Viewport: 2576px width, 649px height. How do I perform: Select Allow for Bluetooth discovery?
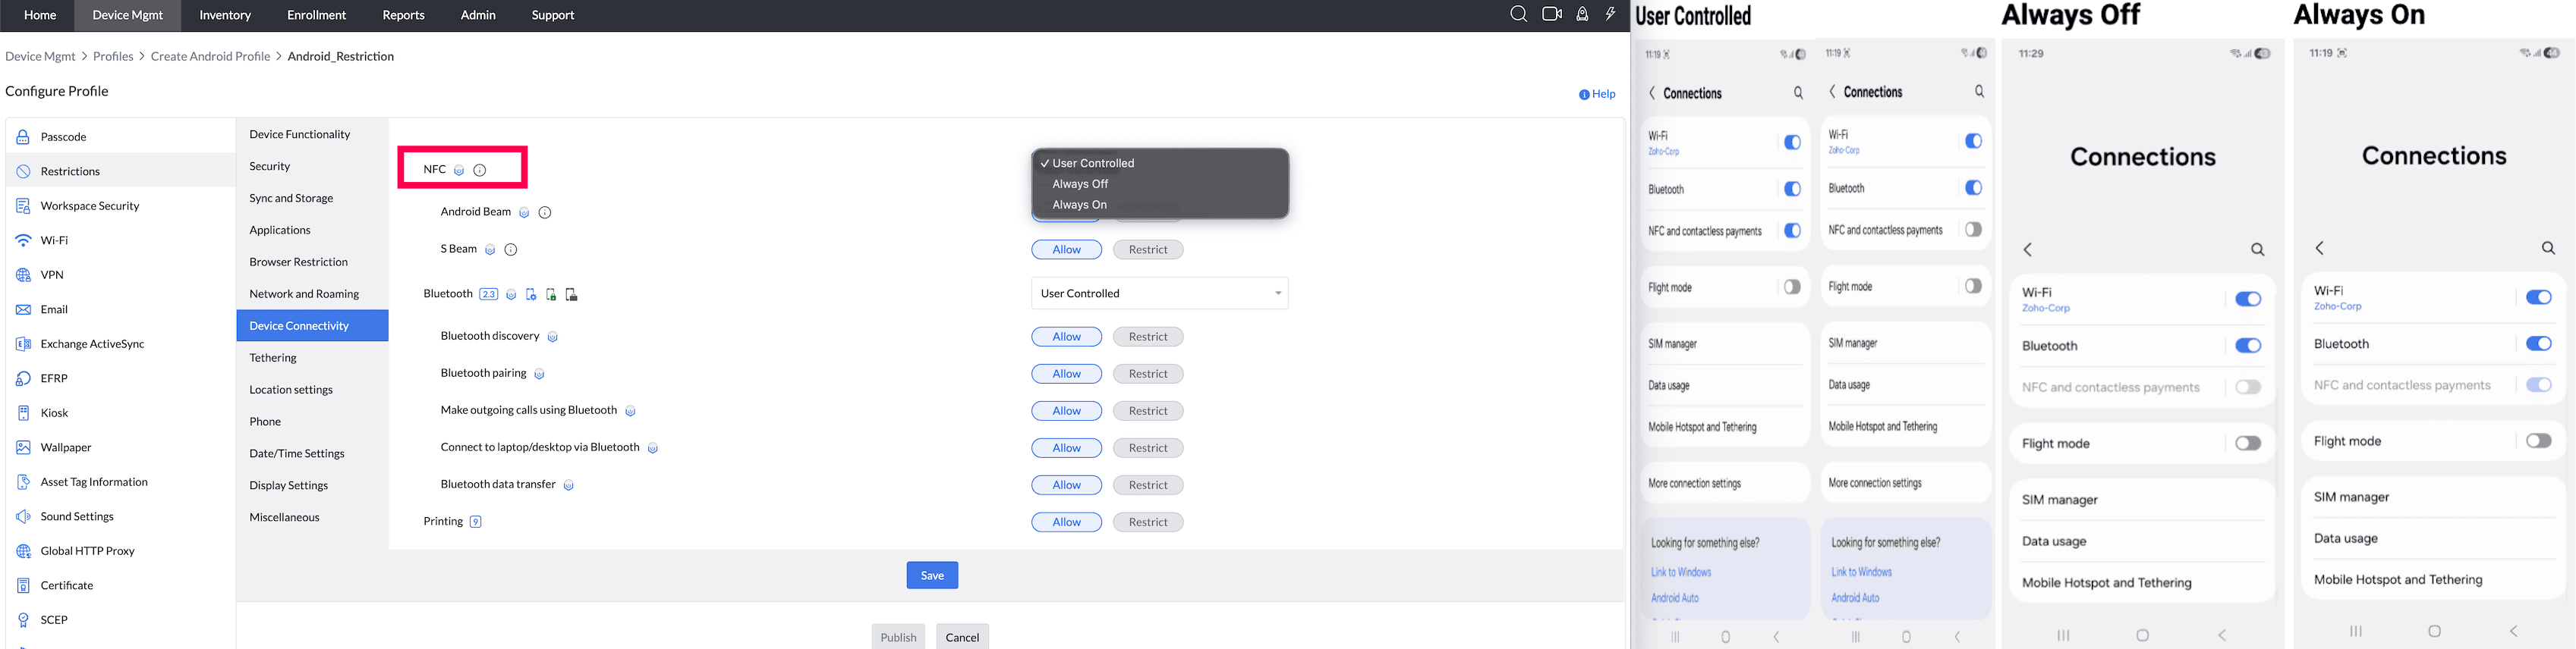coord(1066,337)
